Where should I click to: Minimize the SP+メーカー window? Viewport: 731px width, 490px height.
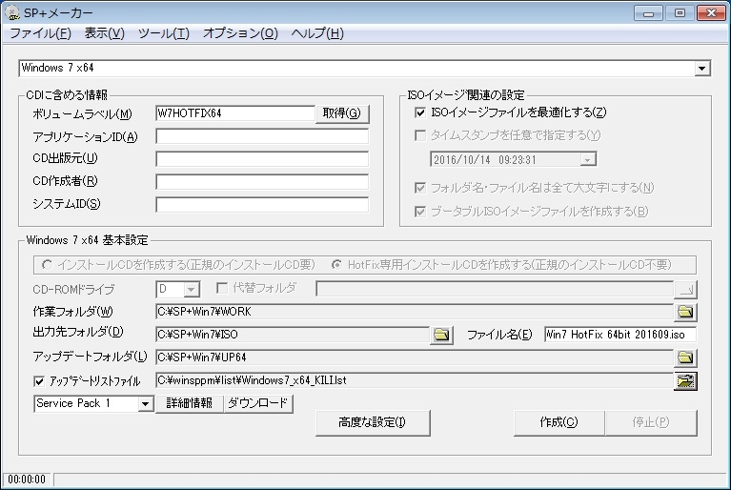648,13
